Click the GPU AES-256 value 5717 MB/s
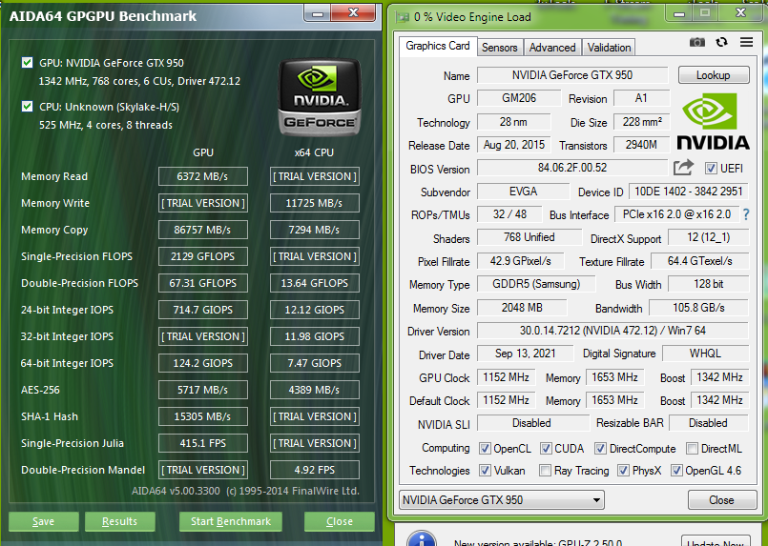This screenshot has height=546, width=768. (x=203, y=390)
